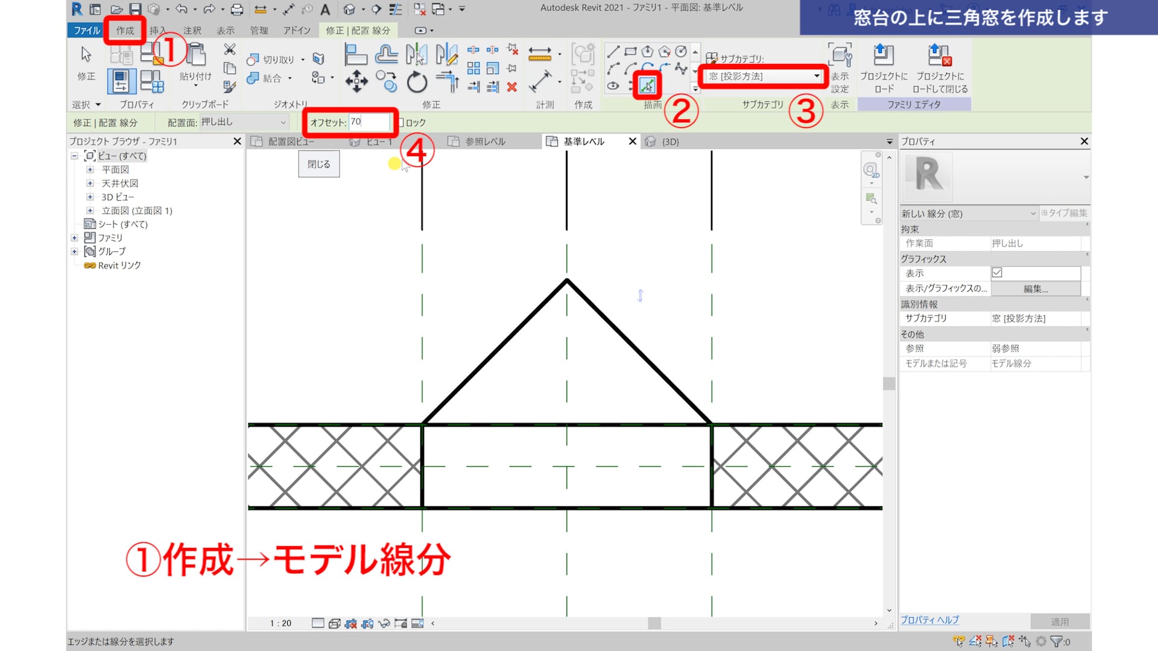Choose the Rectangle draw tool
Image resolution: width=1158 pixels, height=651 pixels.
tap(630, 52)
